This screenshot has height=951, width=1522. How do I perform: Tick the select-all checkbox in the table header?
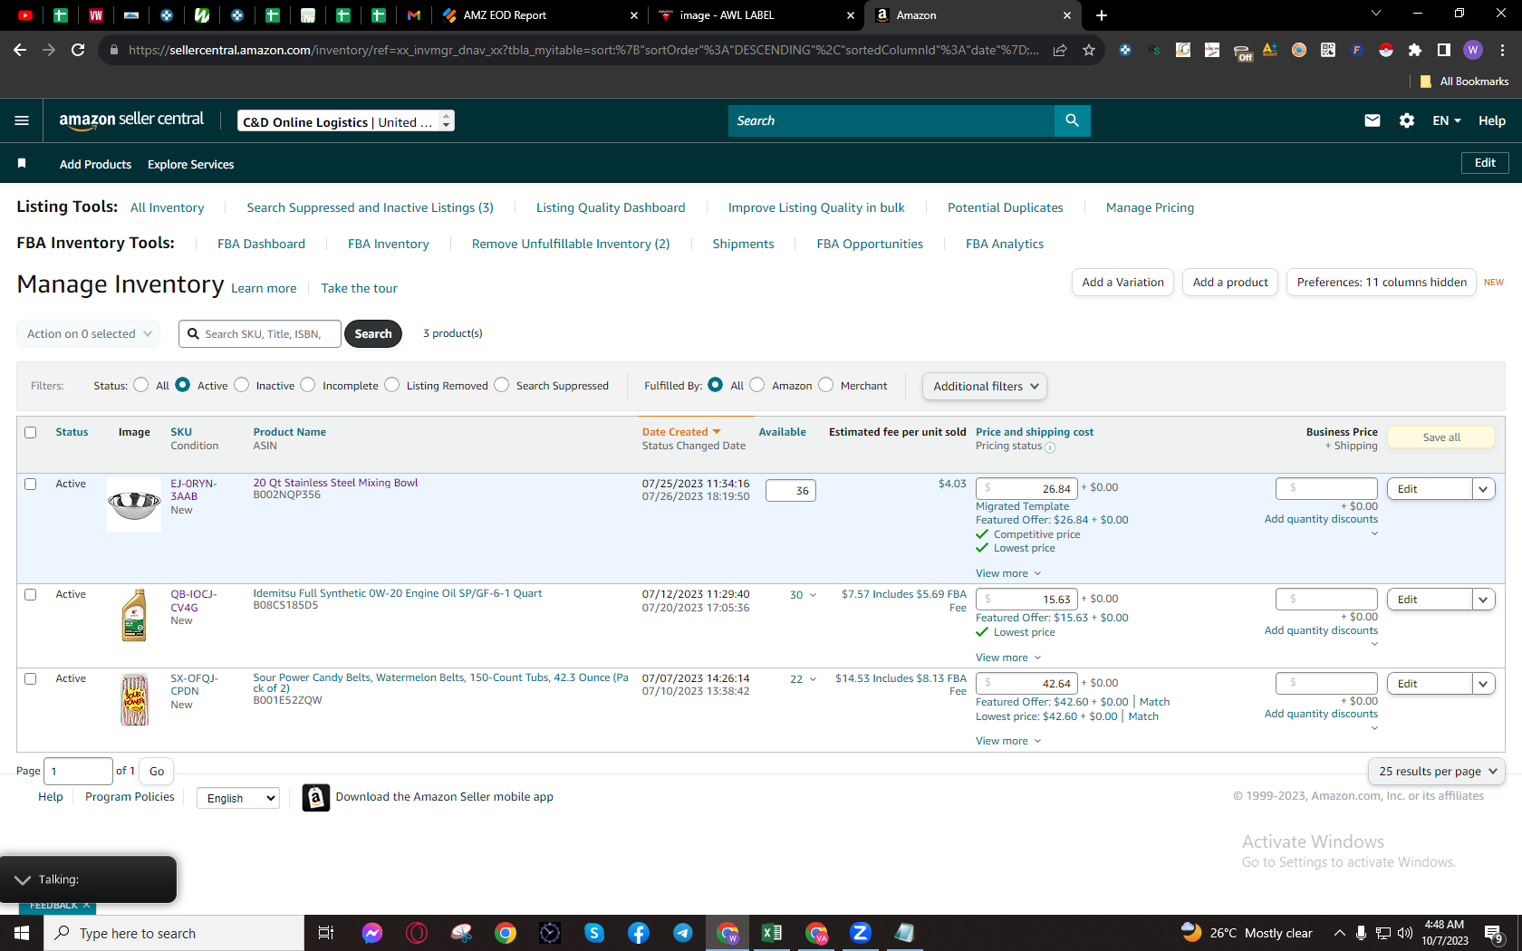(x=30, y=432)
